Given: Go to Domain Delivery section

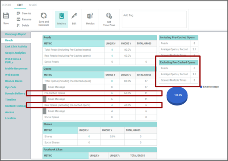Looking at the screenshot, I should click(15, 93).
